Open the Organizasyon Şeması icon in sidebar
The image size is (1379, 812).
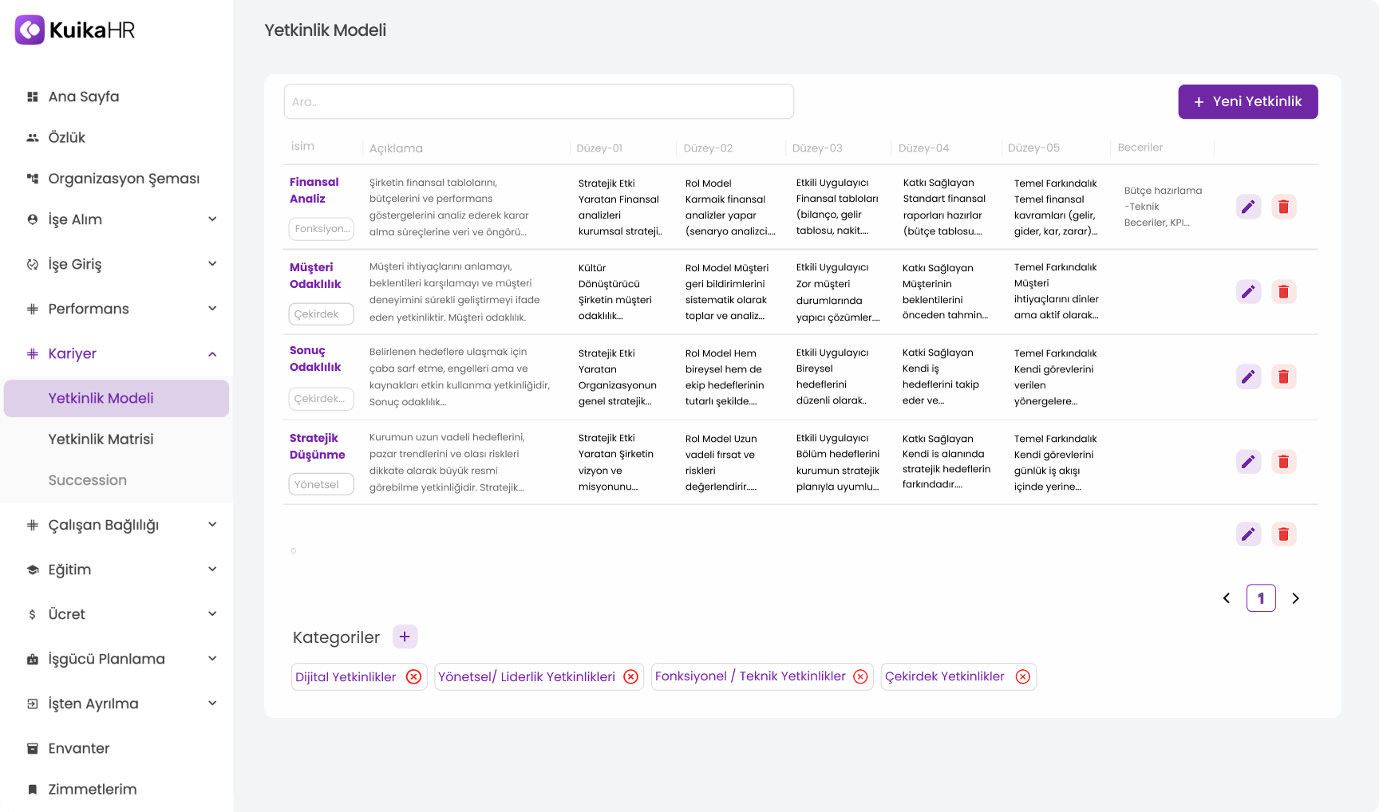point(32,178)
